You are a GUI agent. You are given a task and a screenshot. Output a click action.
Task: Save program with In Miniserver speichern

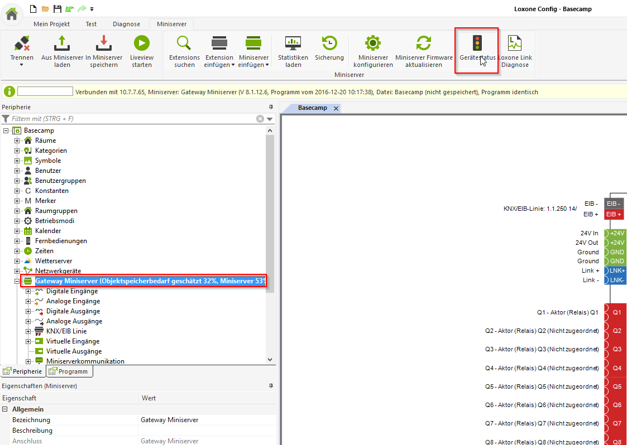[x=103, y=43]
